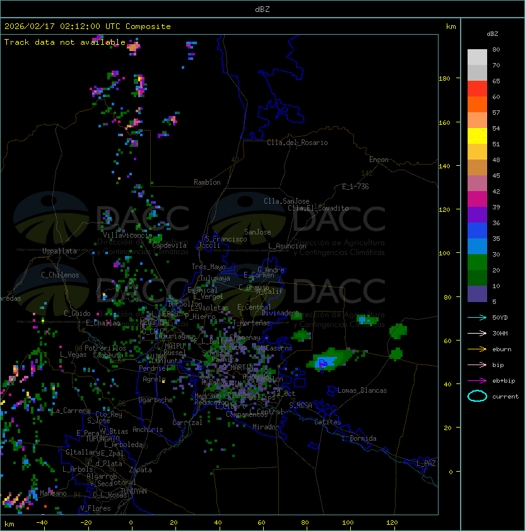This screenshot has height=531, width=525.
Task: Pick the dark orange swatch between 60 and 57
Action: click(x=477, y=104)
